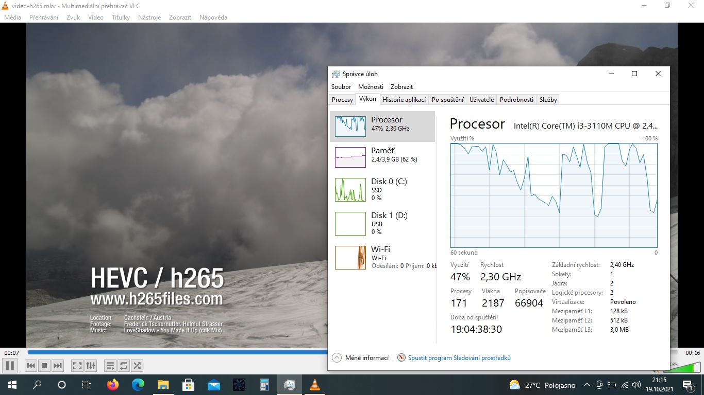Open Microsoft Store from the taskbar
704x395 pixels.
(x=188, y=385)
